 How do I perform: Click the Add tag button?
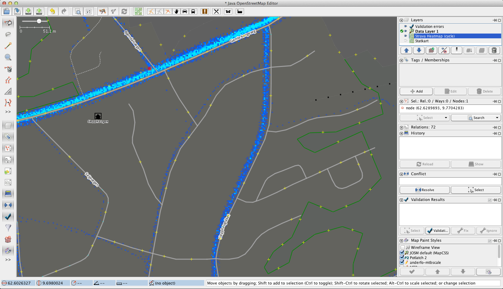(416, 91)
